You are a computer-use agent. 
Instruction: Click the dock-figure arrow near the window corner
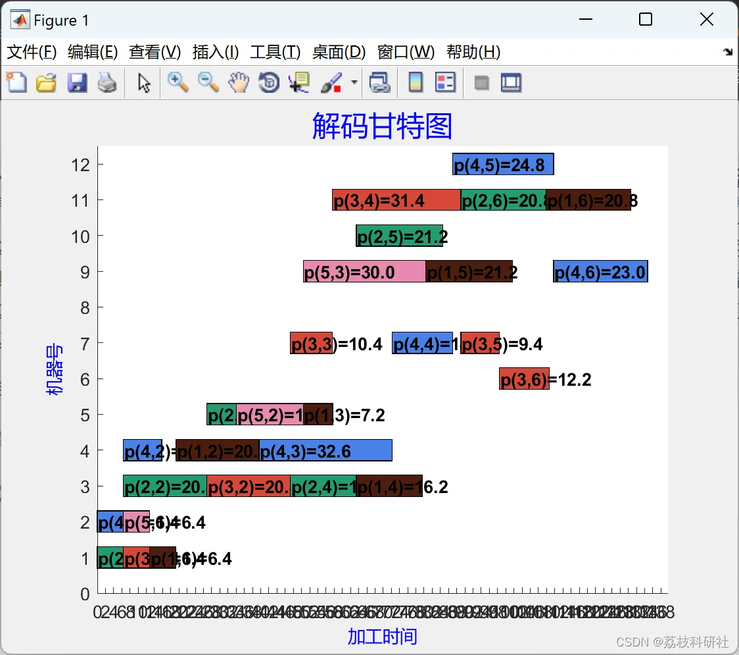(x=728, y=51)
